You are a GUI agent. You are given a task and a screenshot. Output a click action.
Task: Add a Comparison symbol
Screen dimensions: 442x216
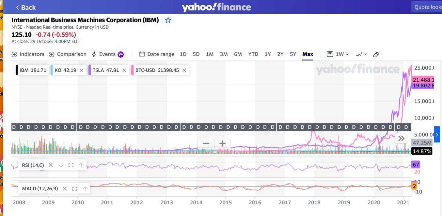pyautogui.click(x=68, y=54)
